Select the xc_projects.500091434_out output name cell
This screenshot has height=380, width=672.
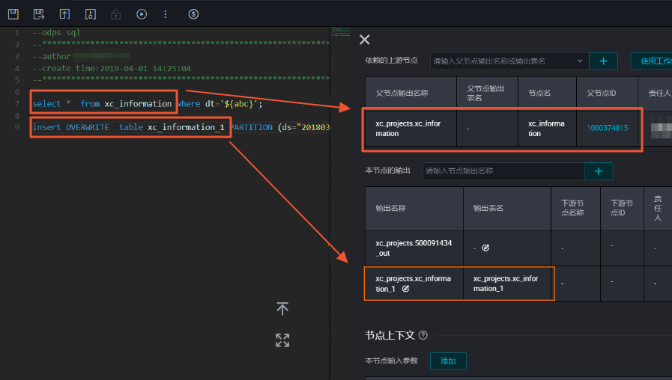tap(414, 248)
